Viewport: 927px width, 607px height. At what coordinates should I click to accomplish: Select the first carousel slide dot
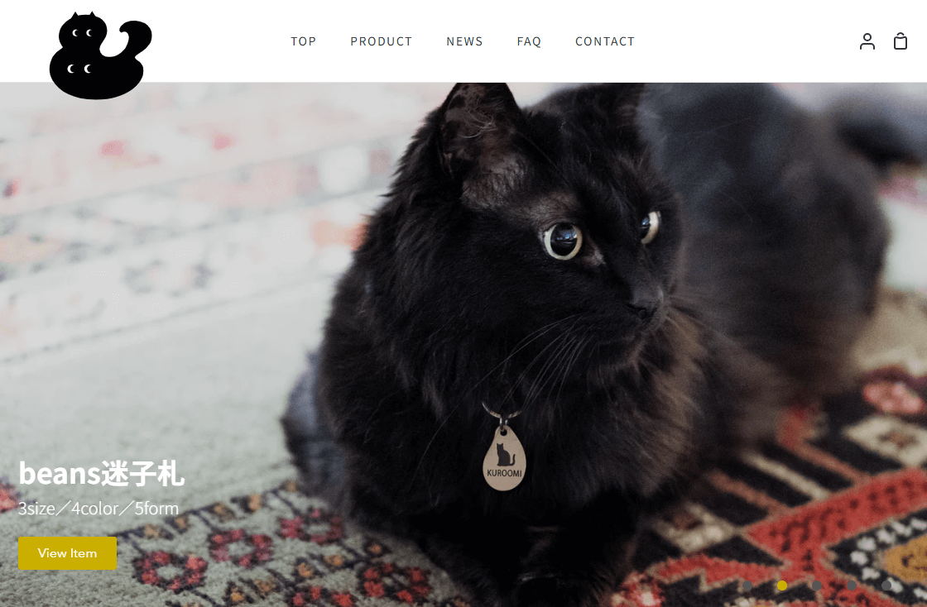[x=747, y=585]
